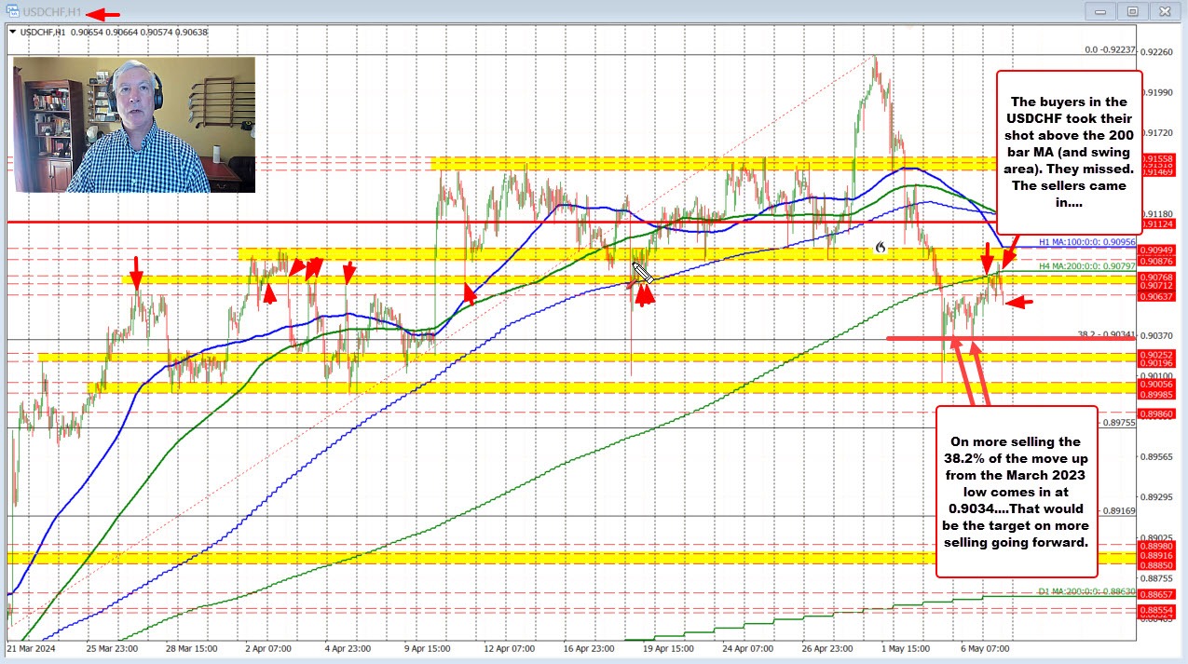Image resolution: width=1188 pixels, height=664 pixels.
Task: Restore the chart window with the maximize button
Action: [1133, 11]
